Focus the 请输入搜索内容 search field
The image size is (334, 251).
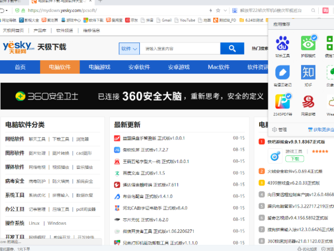[x=180, y=49]
